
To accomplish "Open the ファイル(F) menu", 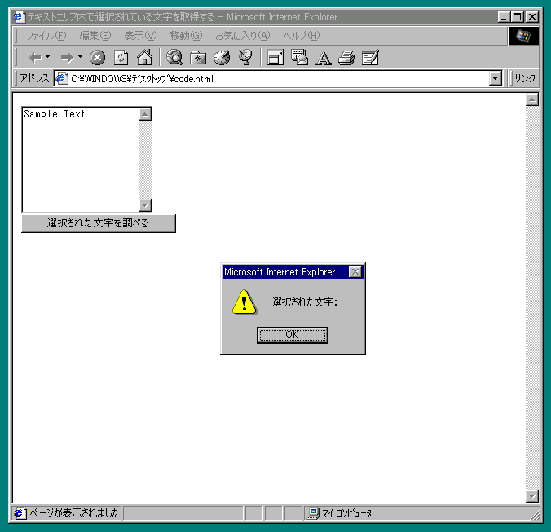I will [x=46, y=36].
